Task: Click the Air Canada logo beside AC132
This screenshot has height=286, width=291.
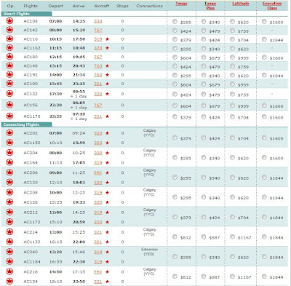Action: pos(9,94)
